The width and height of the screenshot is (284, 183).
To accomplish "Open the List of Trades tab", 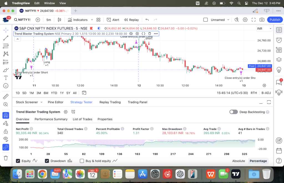I will click(x=82, y=119).
